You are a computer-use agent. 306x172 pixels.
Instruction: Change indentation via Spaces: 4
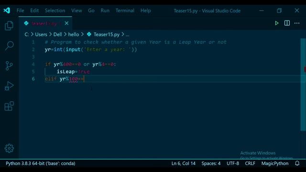[x=211, y=163]
